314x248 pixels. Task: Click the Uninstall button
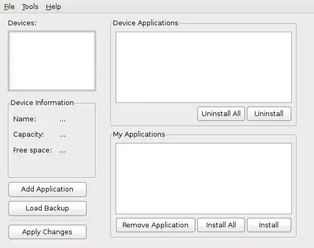(x=269, y=113)
